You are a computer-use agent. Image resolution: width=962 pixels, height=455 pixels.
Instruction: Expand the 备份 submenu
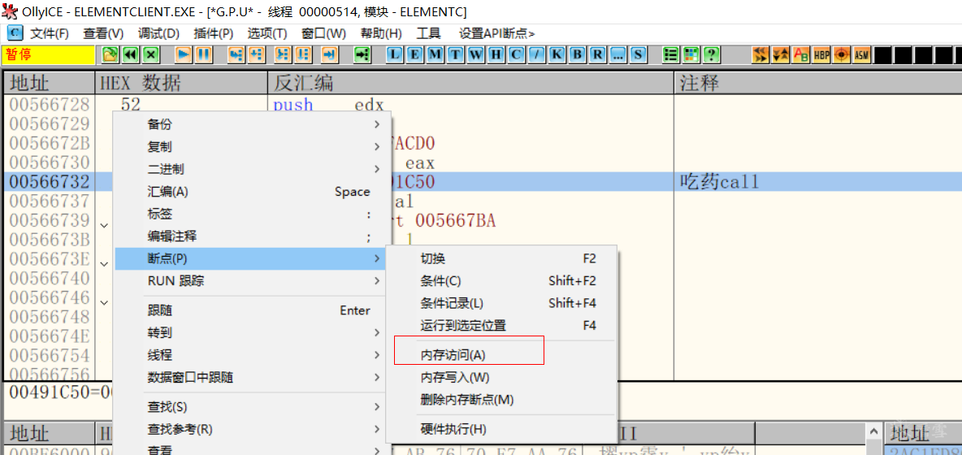253,124
